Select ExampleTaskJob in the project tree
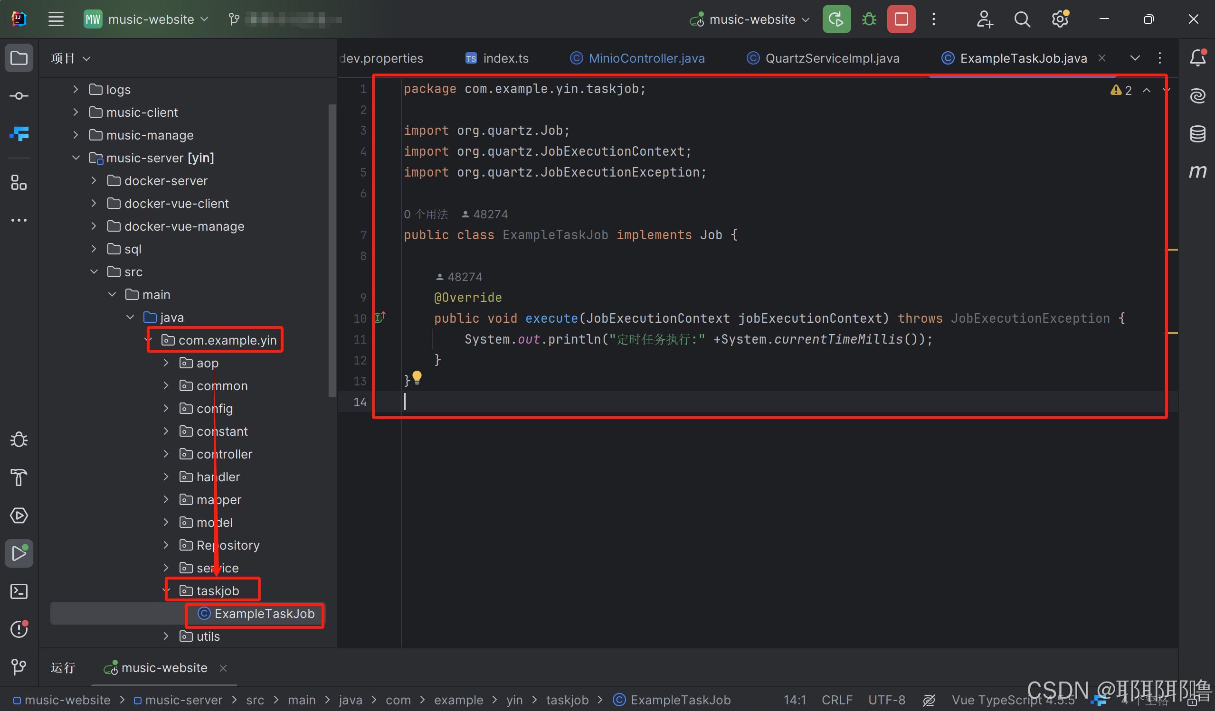 [264, 614]
